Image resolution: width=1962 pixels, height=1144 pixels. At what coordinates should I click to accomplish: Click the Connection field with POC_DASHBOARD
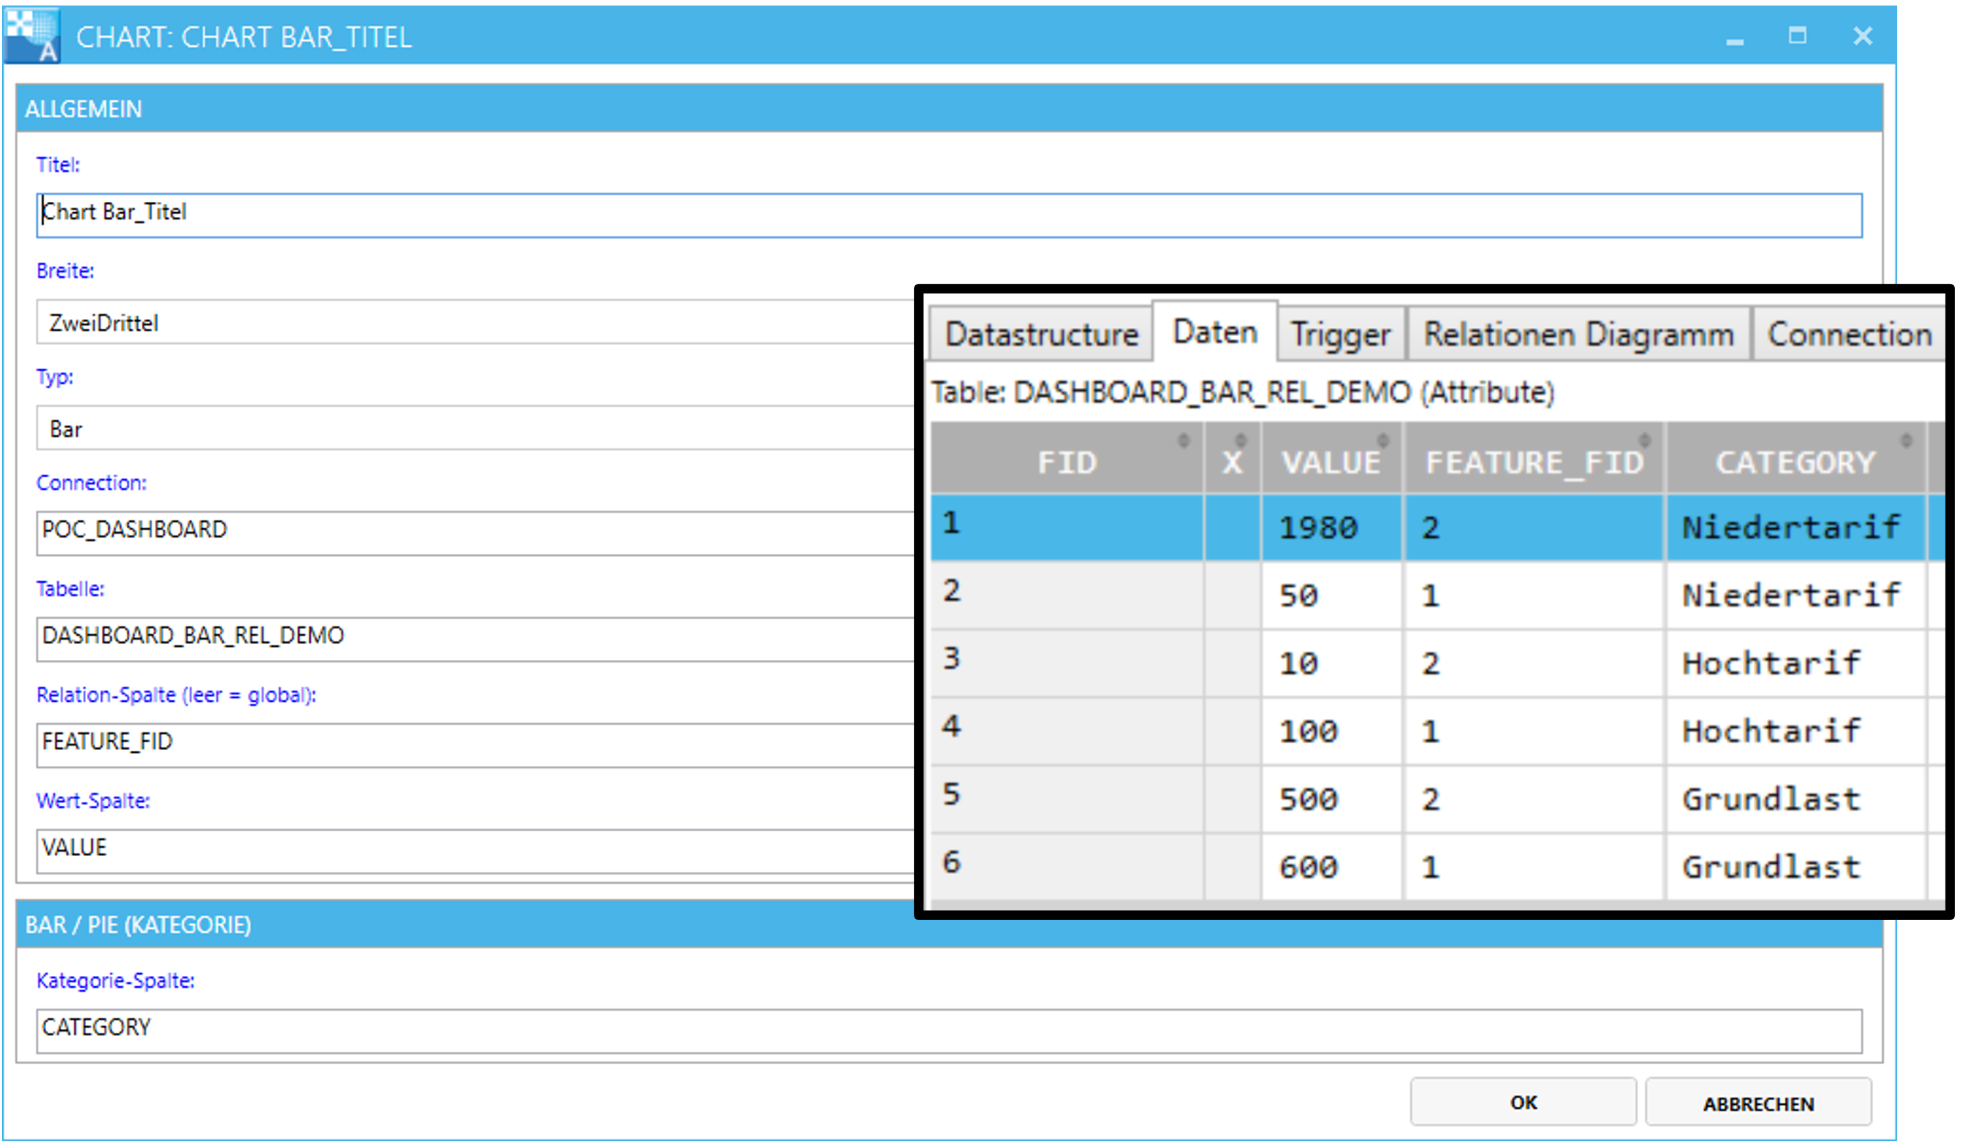475,534
